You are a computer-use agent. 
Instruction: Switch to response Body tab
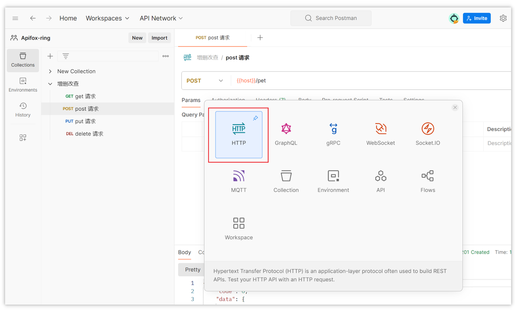point(185,252)
